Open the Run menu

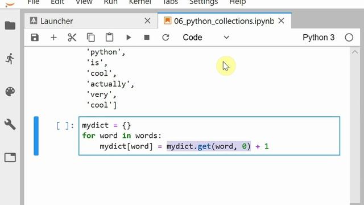[x=111, y=2]
